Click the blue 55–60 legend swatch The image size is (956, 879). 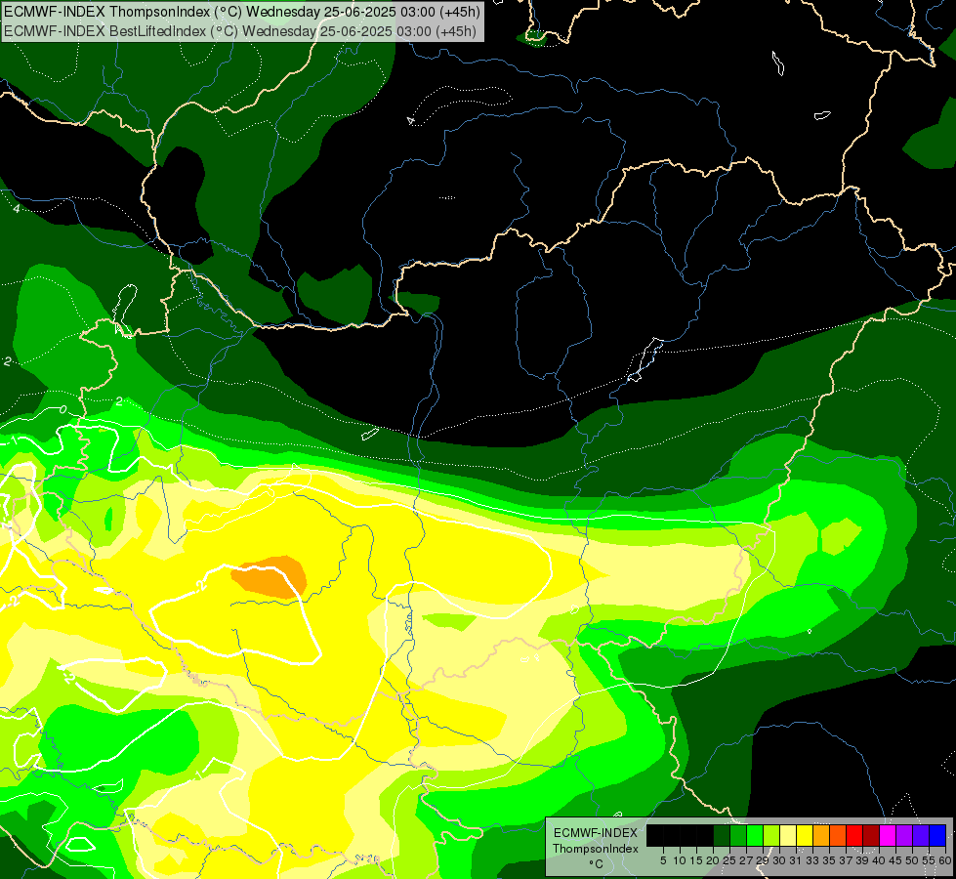(x=937, y=835)
